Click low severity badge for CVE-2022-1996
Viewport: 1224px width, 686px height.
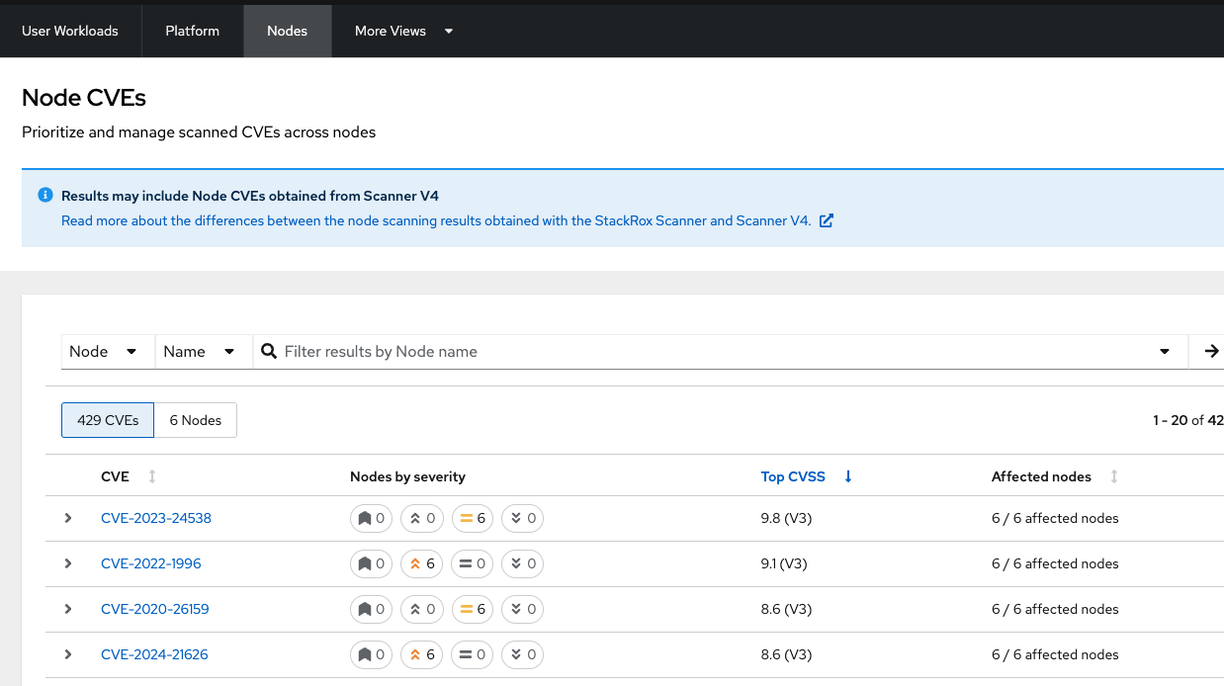coord(522,563)
